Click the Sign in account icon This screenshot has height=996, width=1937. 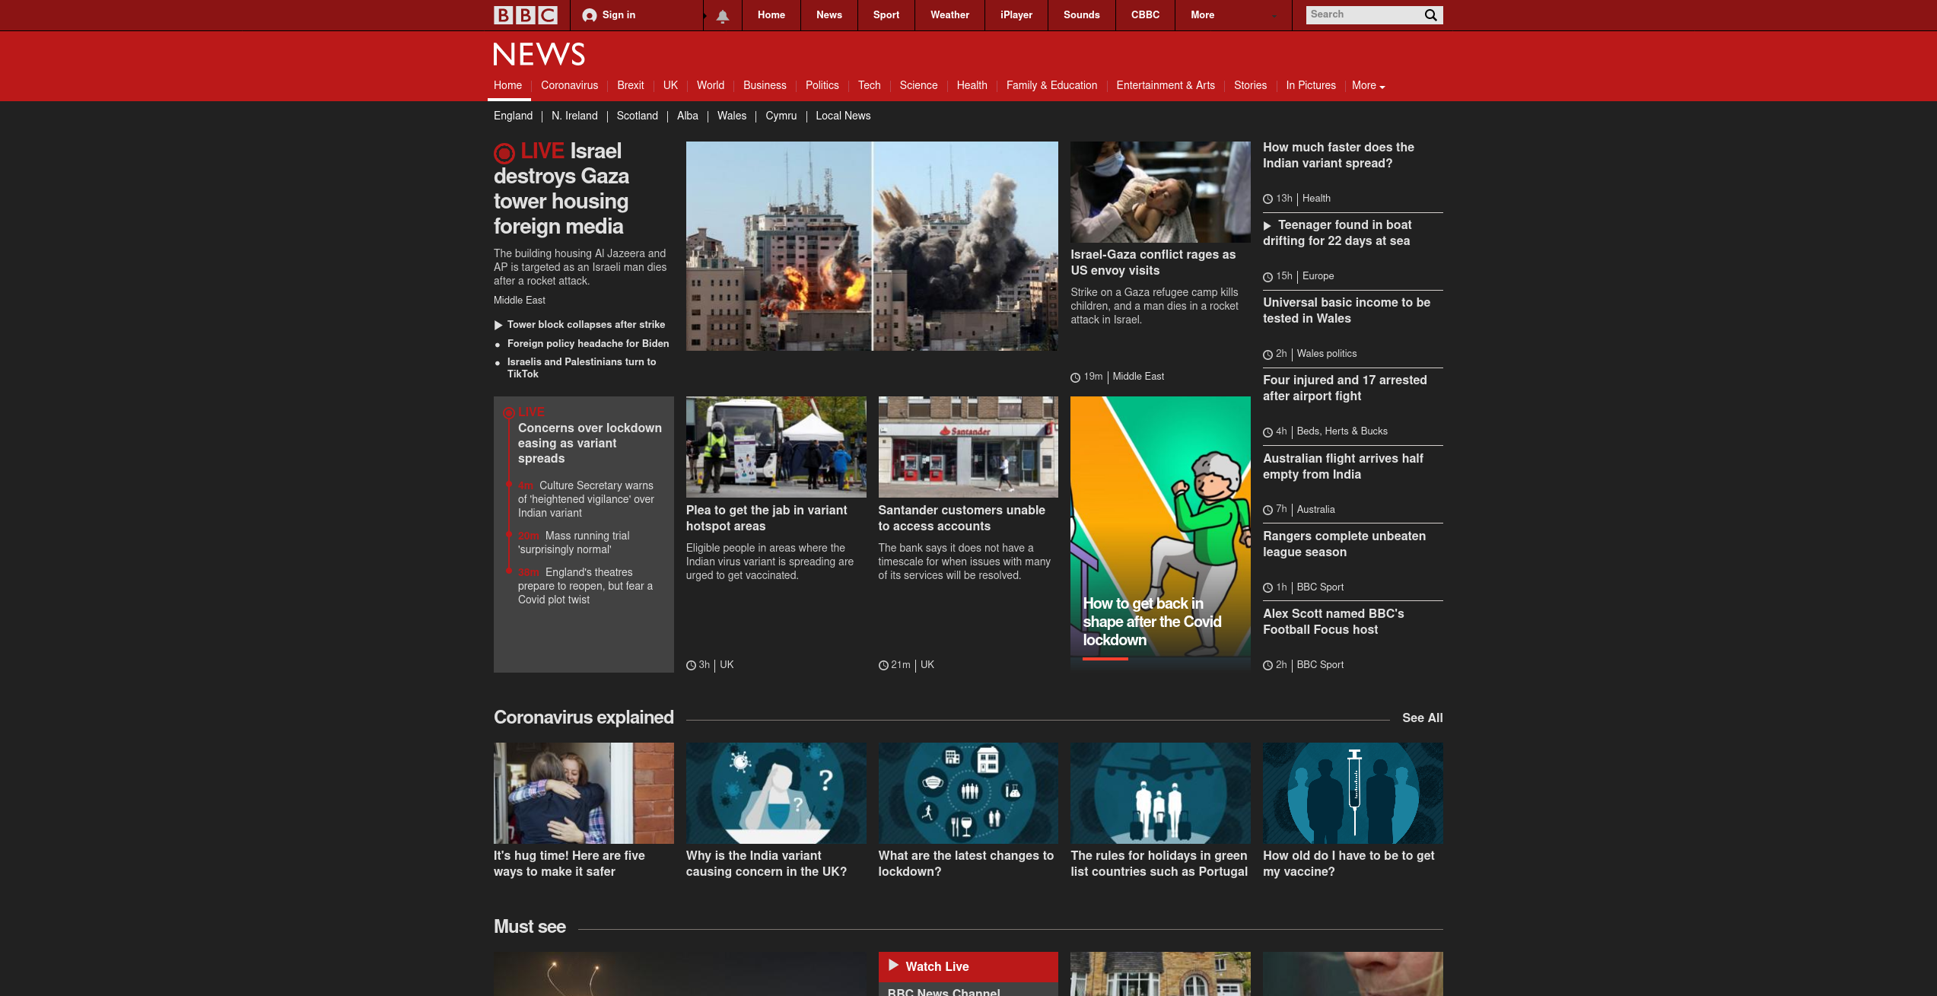click(589, 15)
